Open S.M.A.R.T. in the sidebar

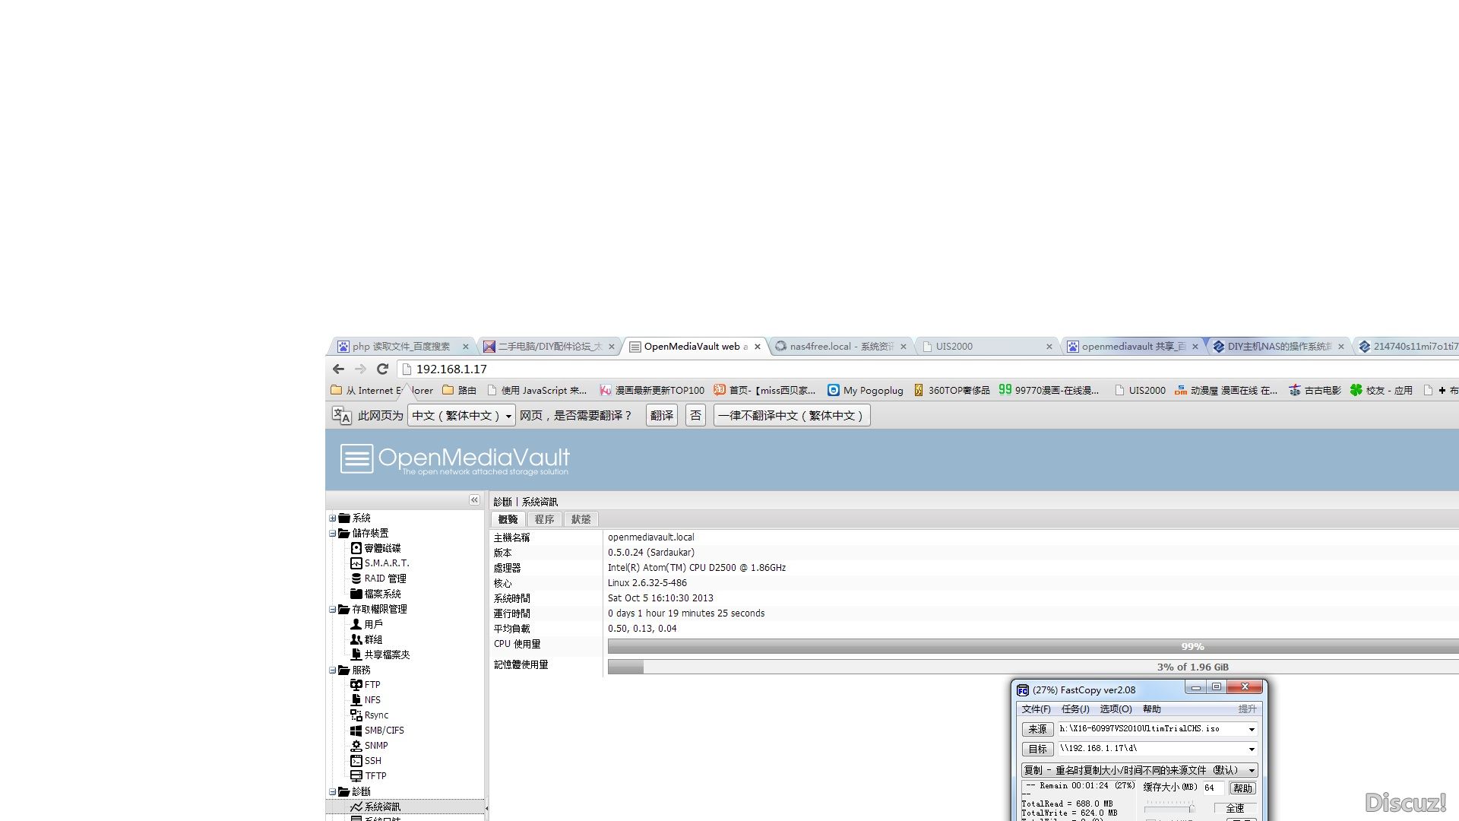tap(380, 563)
